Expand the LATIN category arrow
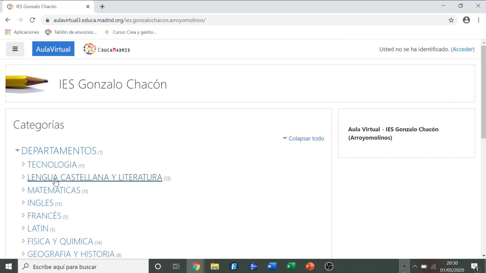Image resolution: width=486 pixels, height=273 pixels. coord(23,228)
